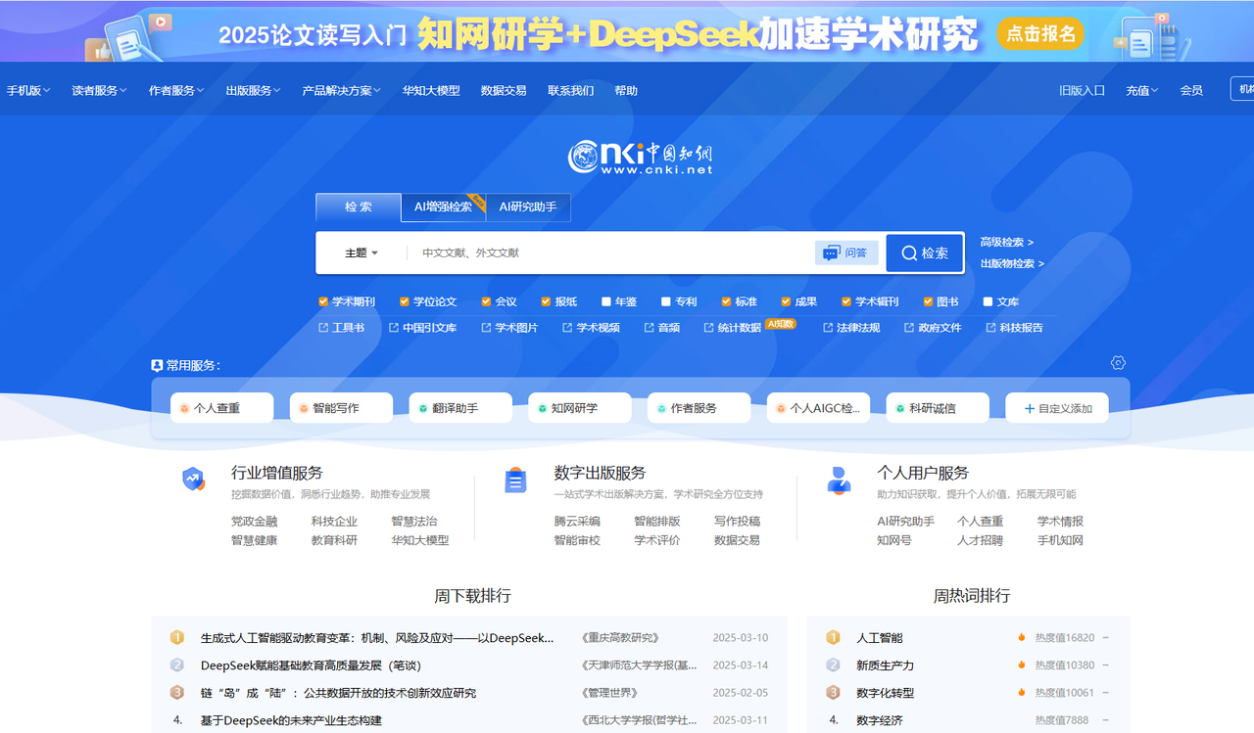Switch to the AI增强检索 tab
The width and height of the screenshot is (1254, 733).
coord(443,207)
